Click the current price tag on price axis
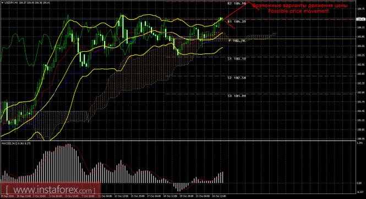The height and width of the screenshot is (199, 366). pos(360,19)
